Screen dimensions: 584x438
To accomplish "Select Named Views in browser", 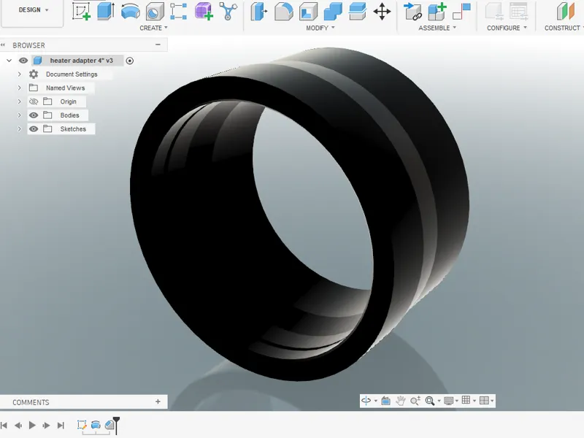I will click(65, 88).
